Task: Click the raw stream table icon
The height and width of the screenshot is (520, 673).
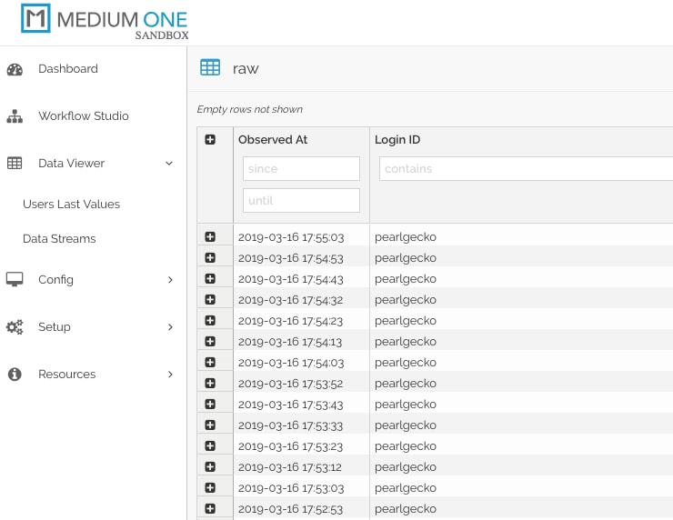Action: tap(210, 68)
